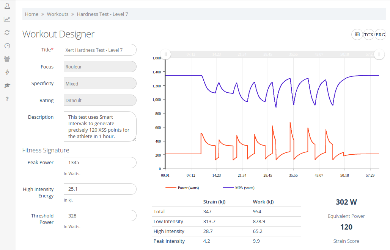Edit High Intensity Energy value 25.1
Image resolution: width=390 pixels, height=250 pixels.
point(100,189)
